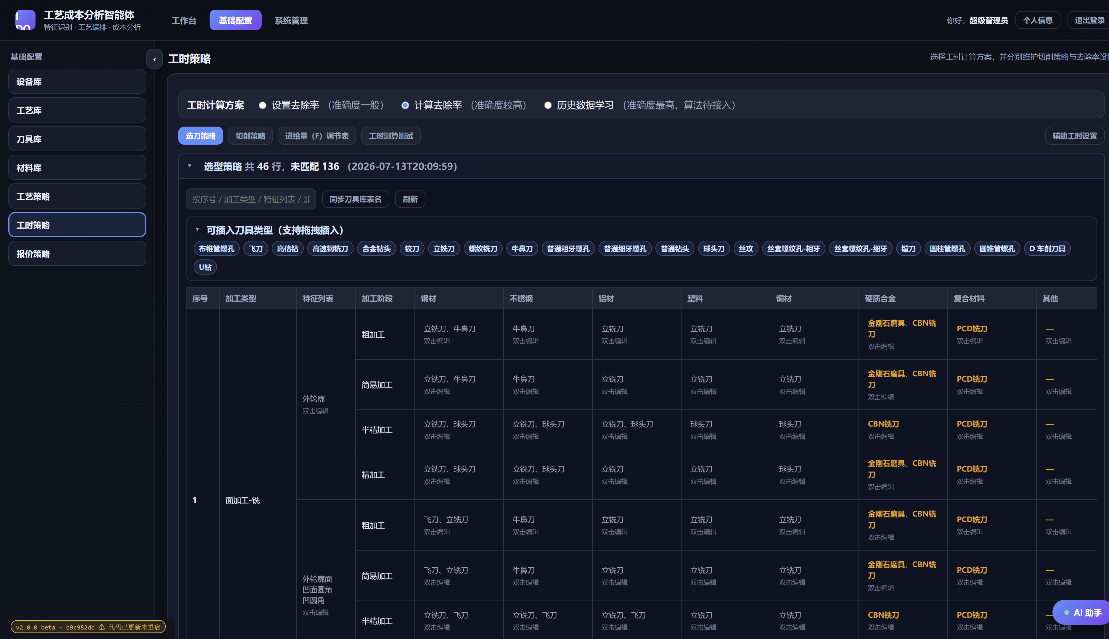Collapse 可插入刀具类型 panel triangle

[197, 230]
